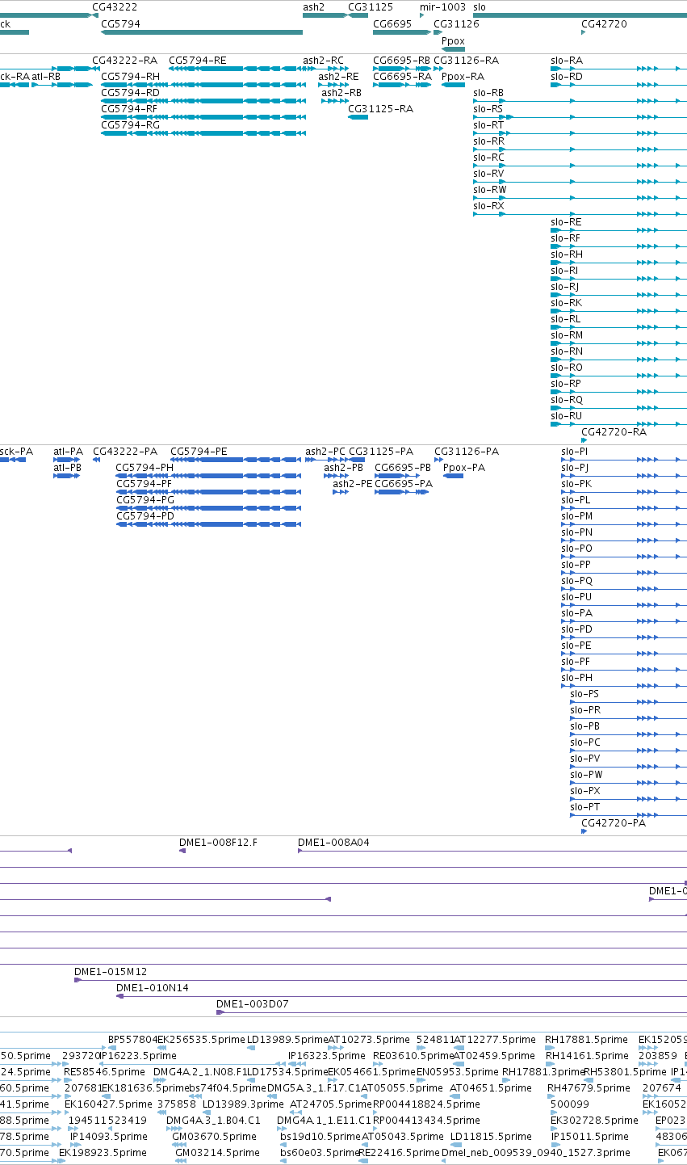687x1165 pixels.
Task: Click EST RH47679.5prime
Action: (589, 1088)
